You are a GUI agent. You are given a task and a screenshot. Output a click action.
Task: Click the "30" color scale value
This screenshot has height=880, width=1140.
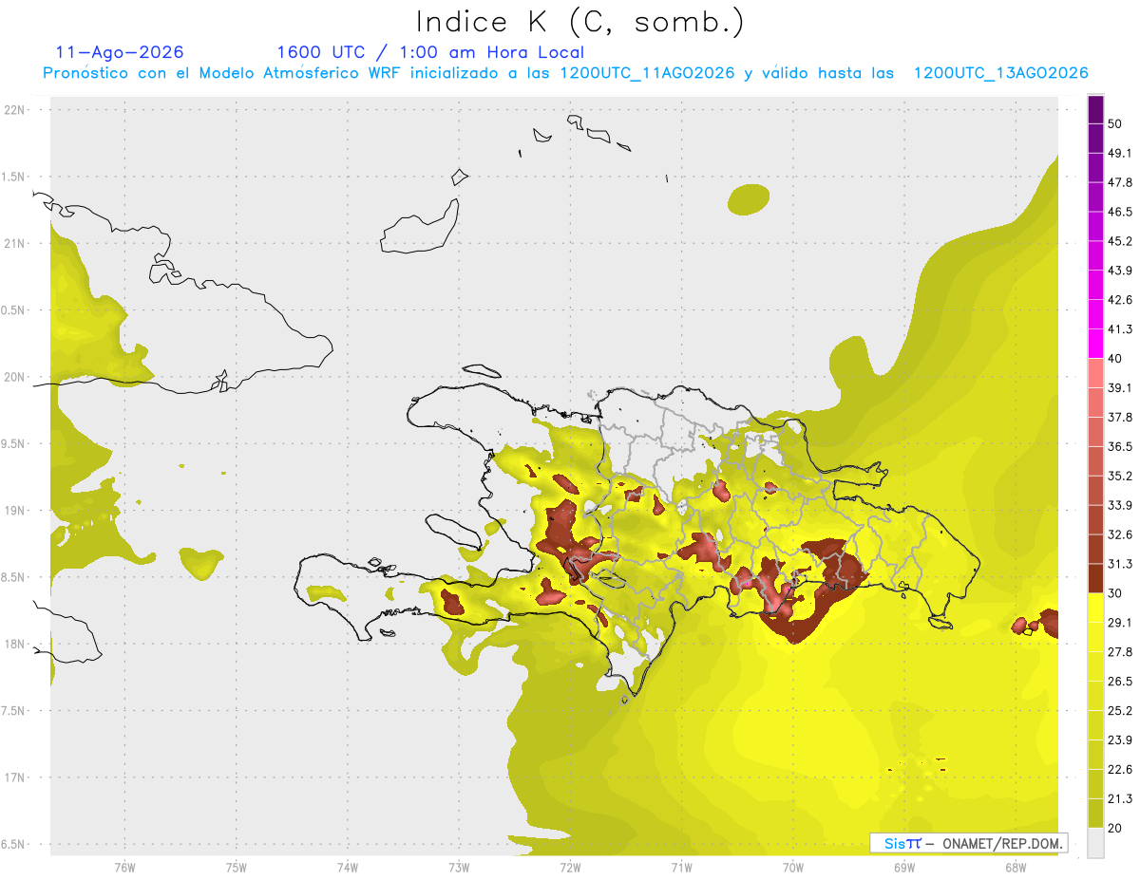click(1115, 593)
